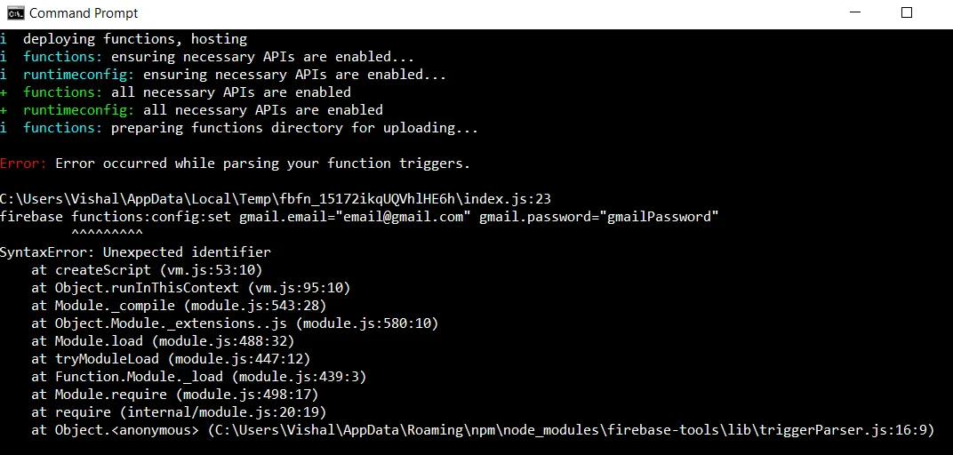The height and width of the screenshot is (455, 953).
Task: Click 'at require (internal/module.js:20:19)' line
Action: tap(179, 412)
